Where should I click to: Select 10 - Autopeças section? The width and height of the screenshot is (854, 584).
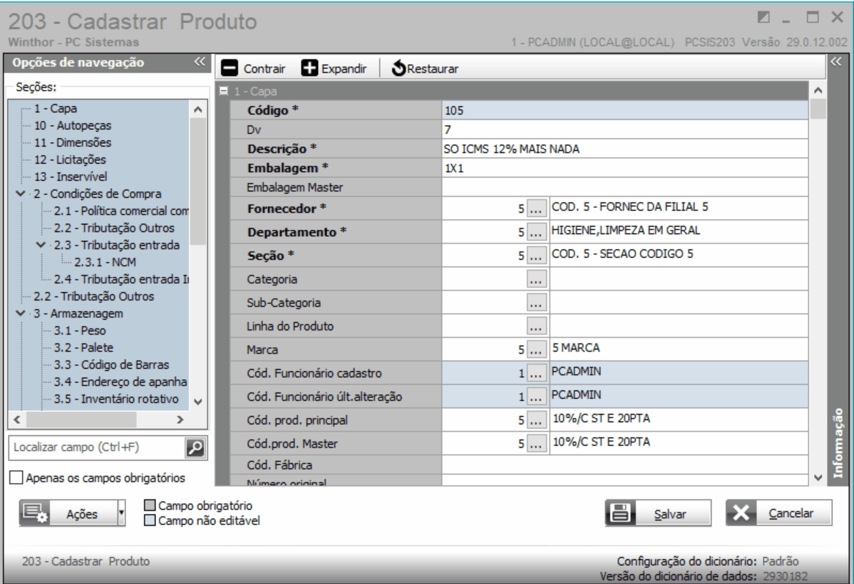click(x=73, y=125)
